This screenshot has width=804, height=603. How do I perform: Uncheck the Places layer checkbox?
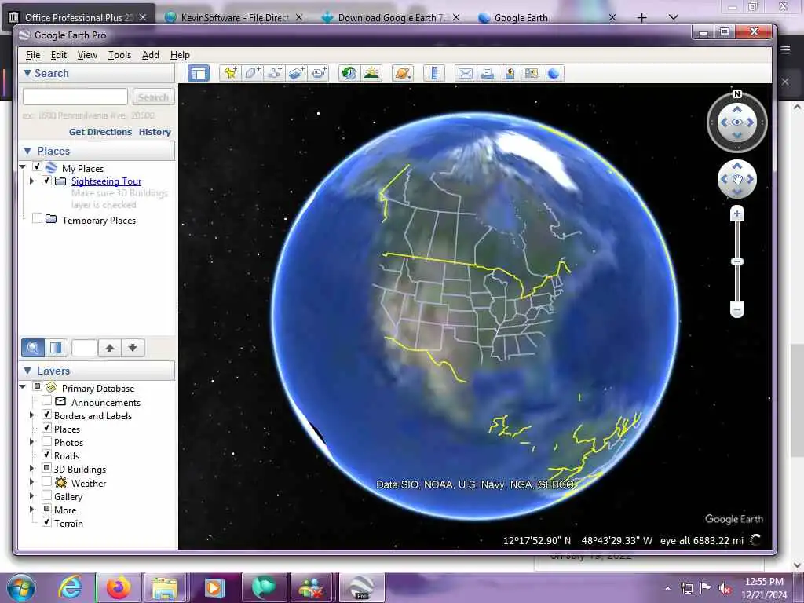[46, 428]
